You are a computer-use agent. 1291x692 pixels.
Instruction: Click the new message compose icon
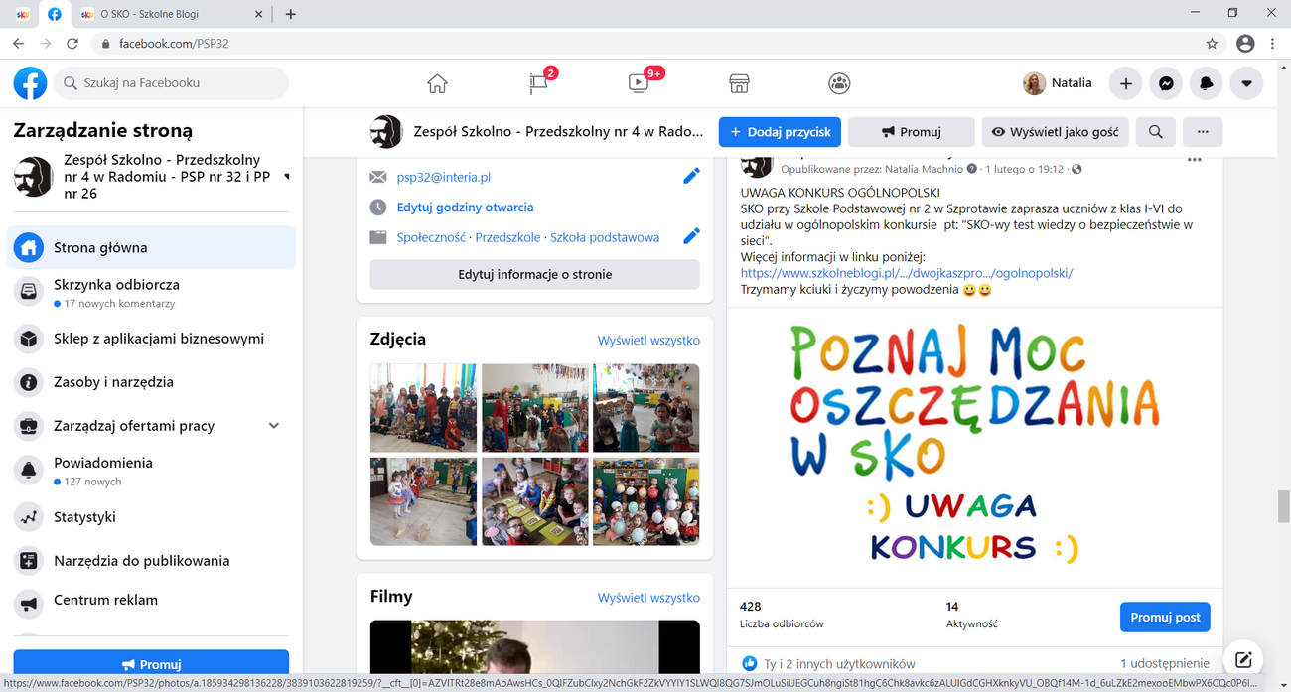click(x=1242, y=658)
